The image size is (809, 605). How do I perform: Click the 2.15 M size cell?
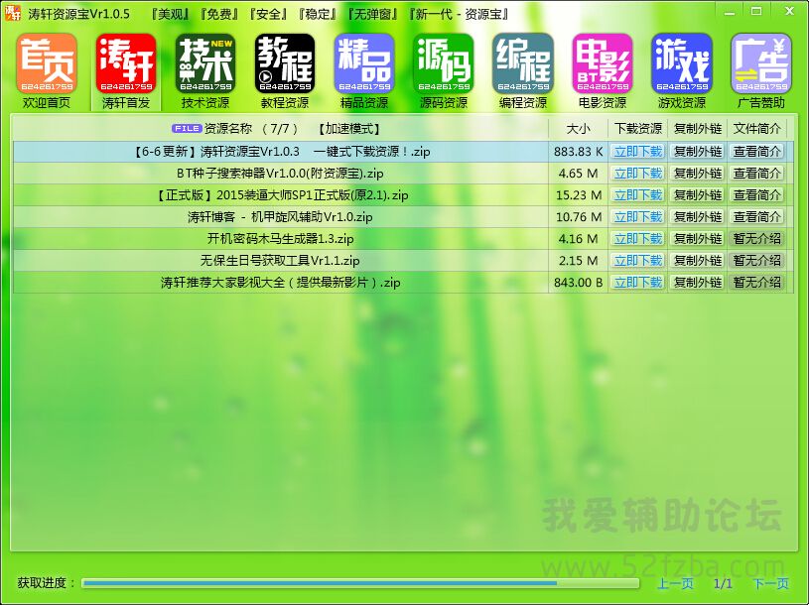[x=578, y=260]
